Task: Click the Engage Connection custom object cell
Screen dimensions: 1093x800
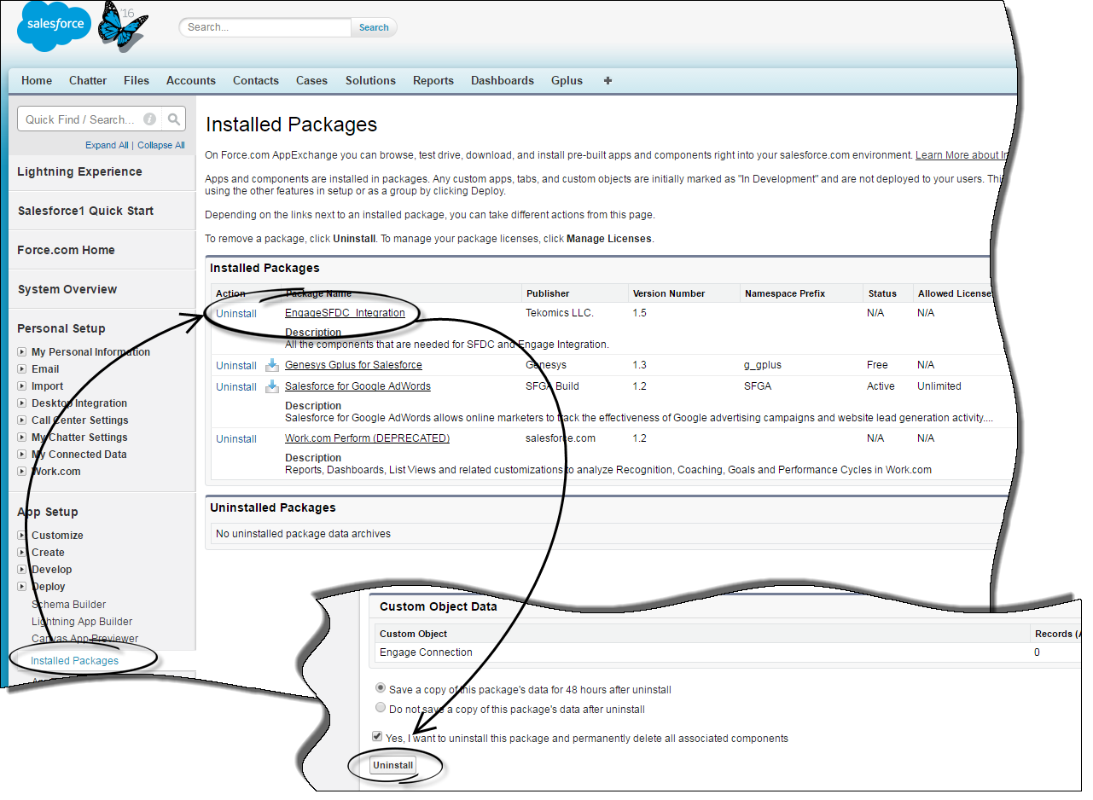Action: click(x=426, y=652)
